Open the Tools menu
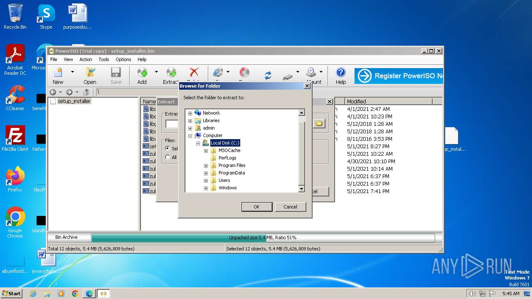The height and width of the screenshot is (299, 532). pos(104,59)
